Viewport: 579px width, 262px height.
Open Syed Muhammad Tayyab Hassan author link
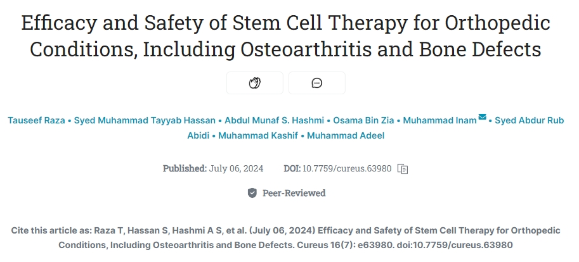coord(145,120)
